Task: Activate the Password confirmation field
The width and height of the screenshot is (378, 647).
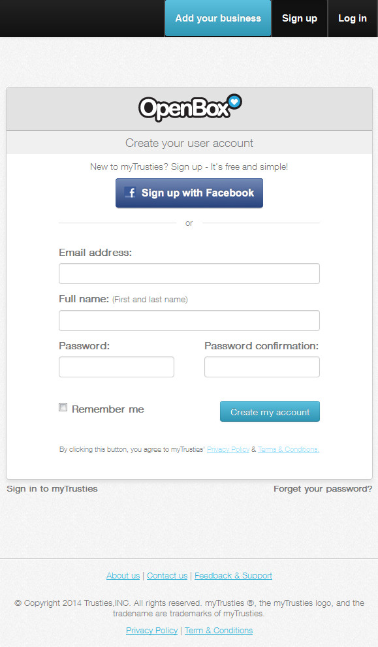Action: pos(262,367)
